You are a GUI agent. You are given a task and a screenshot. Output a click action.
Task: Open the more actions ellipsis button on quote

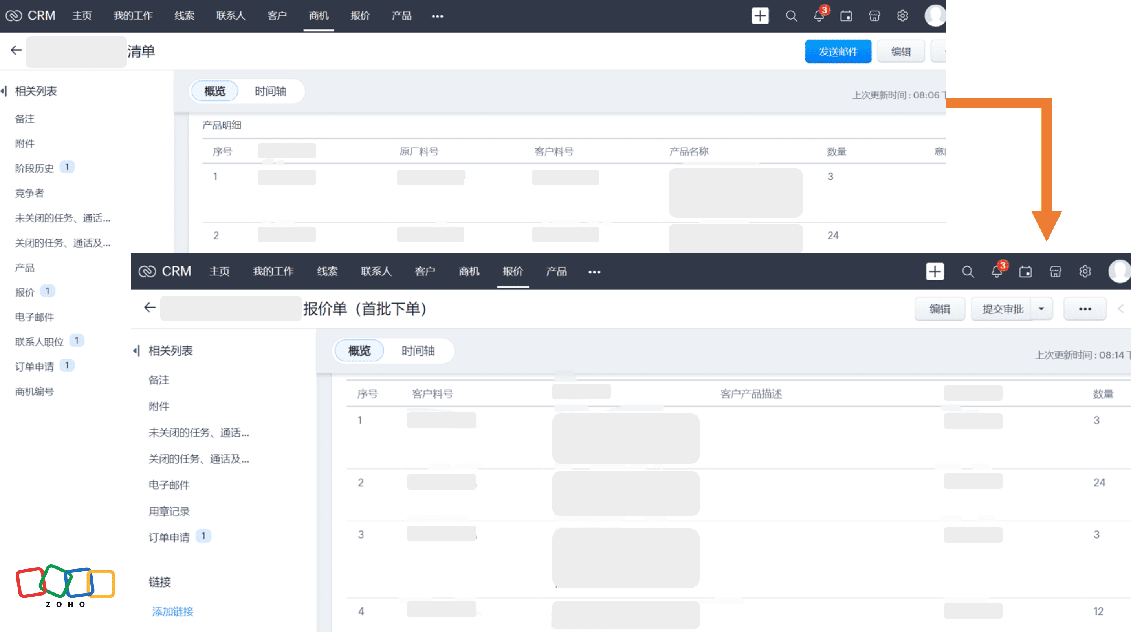tap(1085, 309)
